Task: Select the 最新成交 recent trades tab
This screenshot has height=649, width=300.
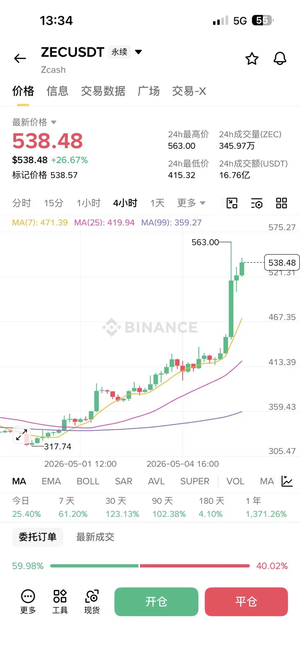Action: (95, 537)
